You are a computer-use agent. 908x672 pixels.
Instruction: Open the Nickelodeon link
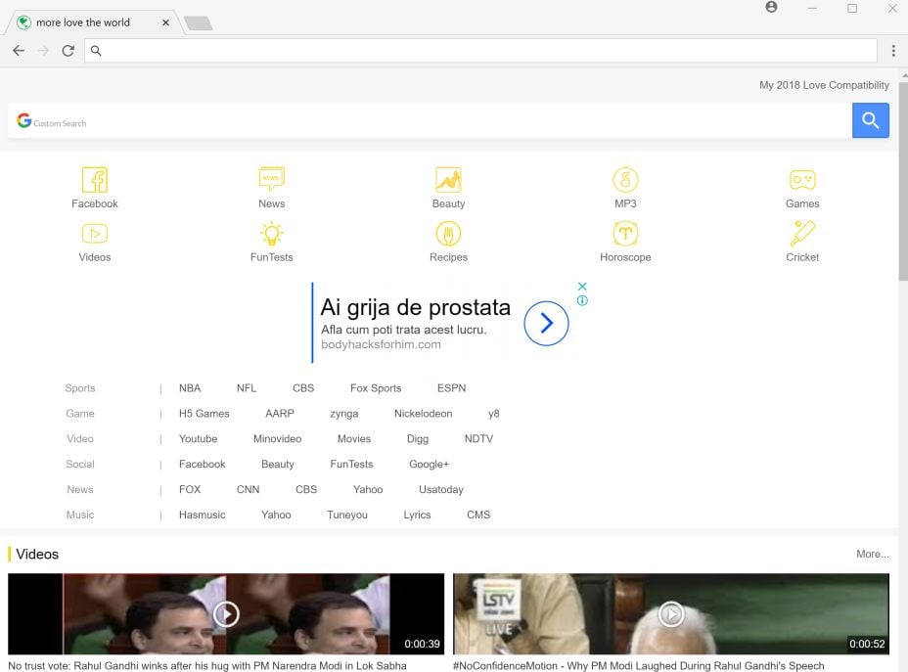click(x=423, y=413)
